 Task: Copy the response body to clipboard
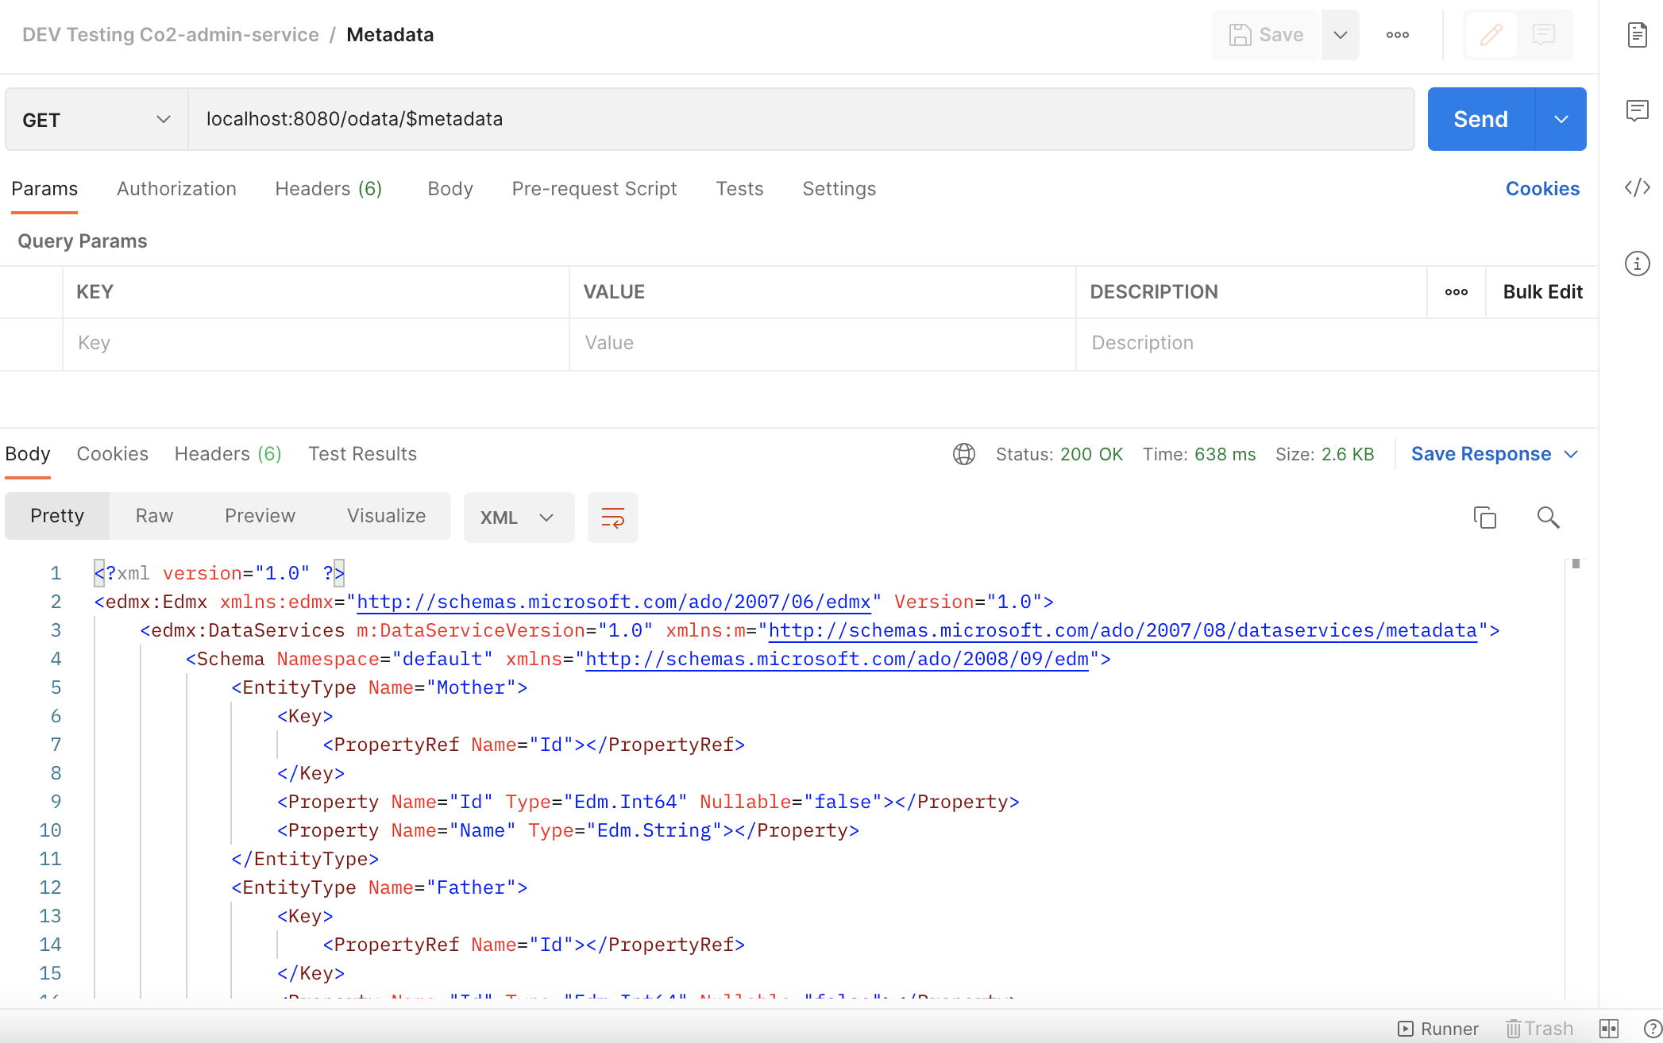tap(1484, 518)
